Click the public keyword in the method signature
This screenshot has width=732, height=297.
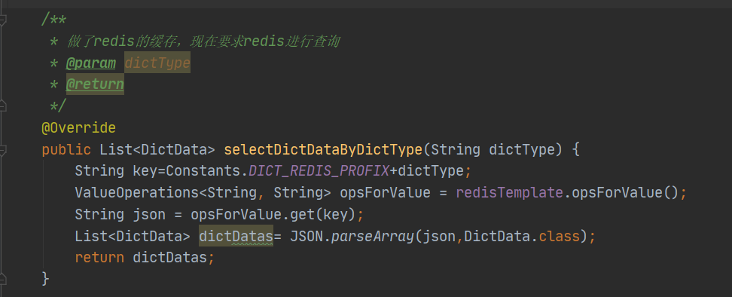point(66,149)
